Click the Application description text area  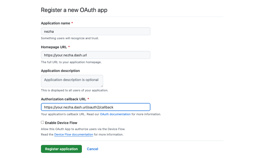coord(72,81)
